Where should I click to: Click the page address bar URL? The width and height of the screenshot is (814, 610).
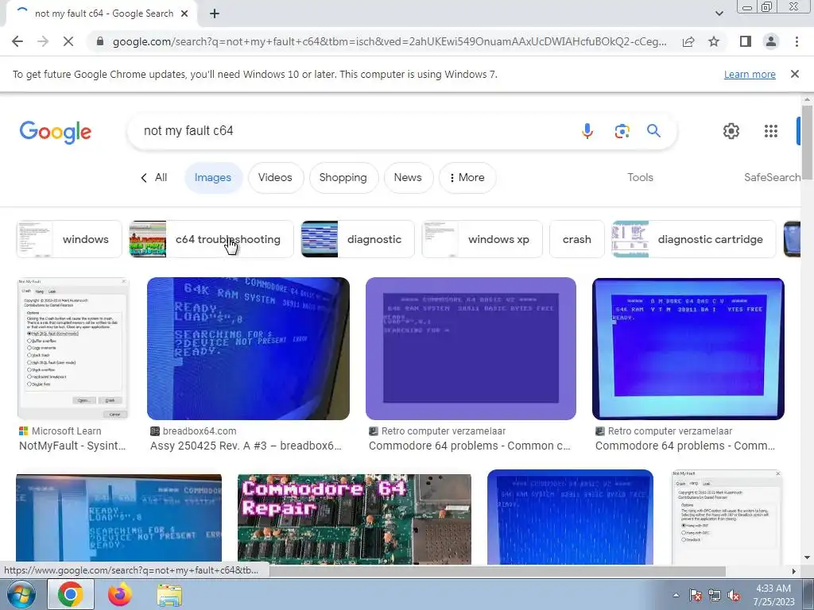tap(390, 41)
